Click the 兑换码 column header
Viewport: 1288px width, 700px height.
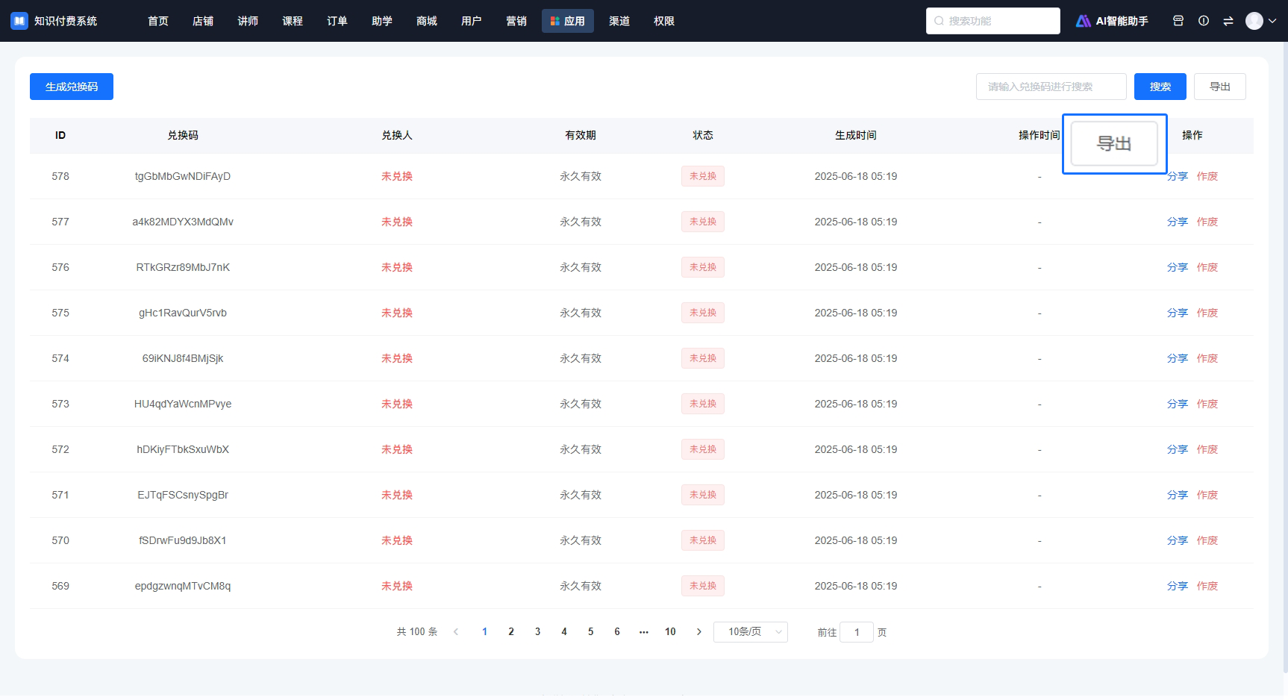click(183, 135)
